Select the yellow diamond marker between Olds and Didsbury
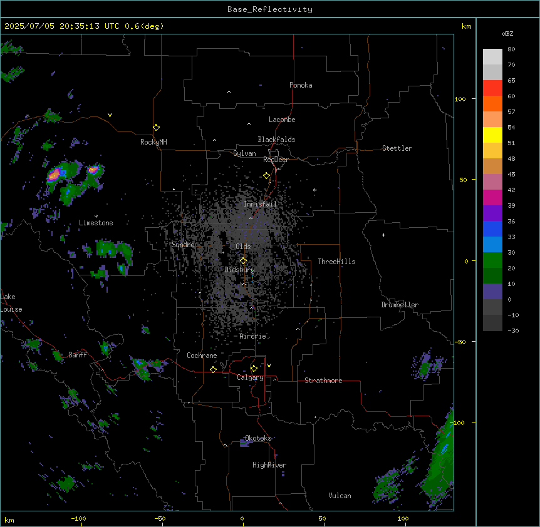The width and height of the screenshot is (540, 527). pyautogui.click(x=243, y=261)
